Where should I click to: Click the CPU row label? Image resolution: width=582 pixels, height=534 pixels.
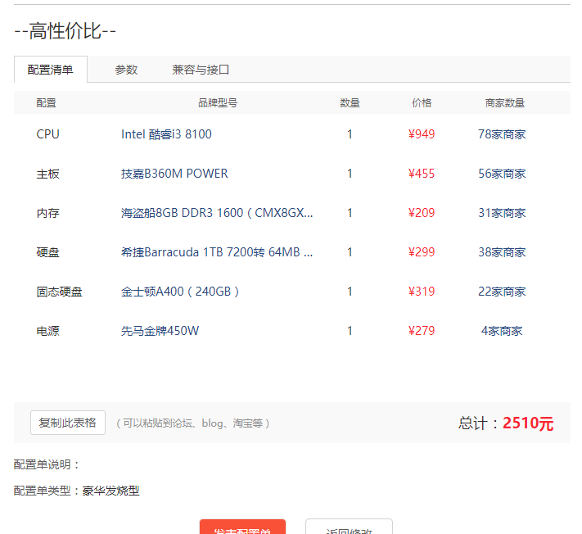[47, 134]
